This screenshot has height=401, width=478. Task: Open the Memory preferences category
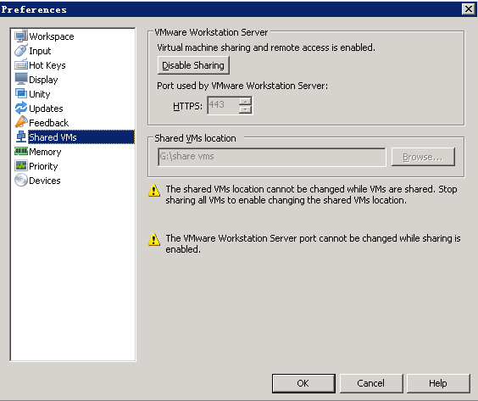(45, 152)
